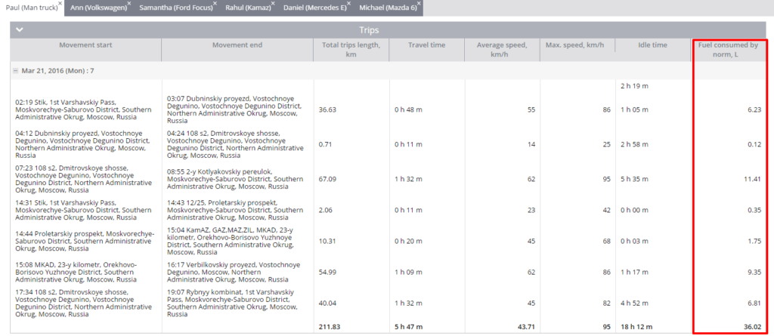774x336 pixels.
Task: Sort by Average speed column header
Action: tap(502, 49)
